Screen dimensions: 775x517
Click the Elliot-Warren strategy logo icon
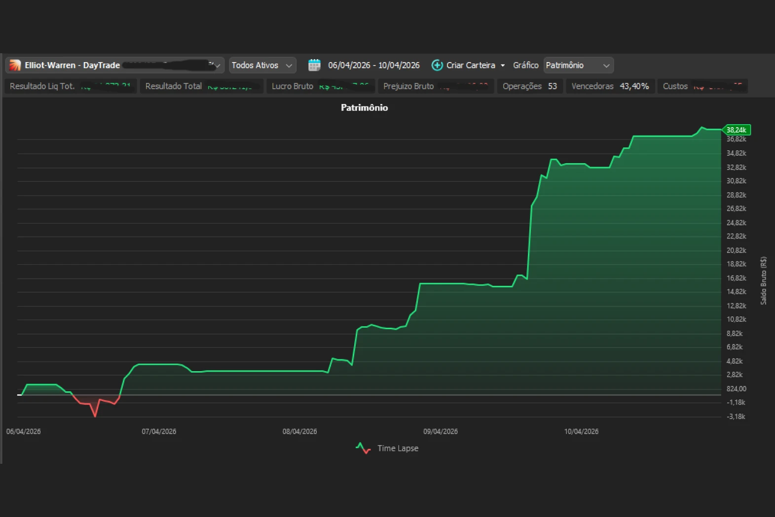tap(15, 65)
